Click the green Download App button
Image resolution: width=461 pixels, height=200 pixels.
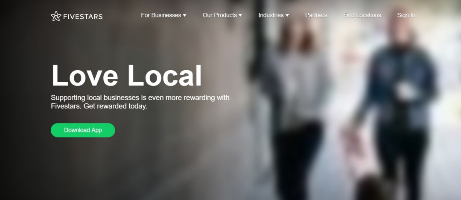point(83,130)
